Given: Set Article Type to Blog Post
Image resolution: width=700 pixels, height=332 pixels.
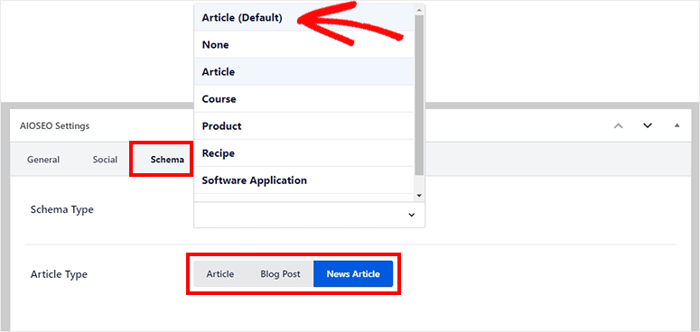Looking at the screenshot, I should pyautogui.click(x=280, y=274).
